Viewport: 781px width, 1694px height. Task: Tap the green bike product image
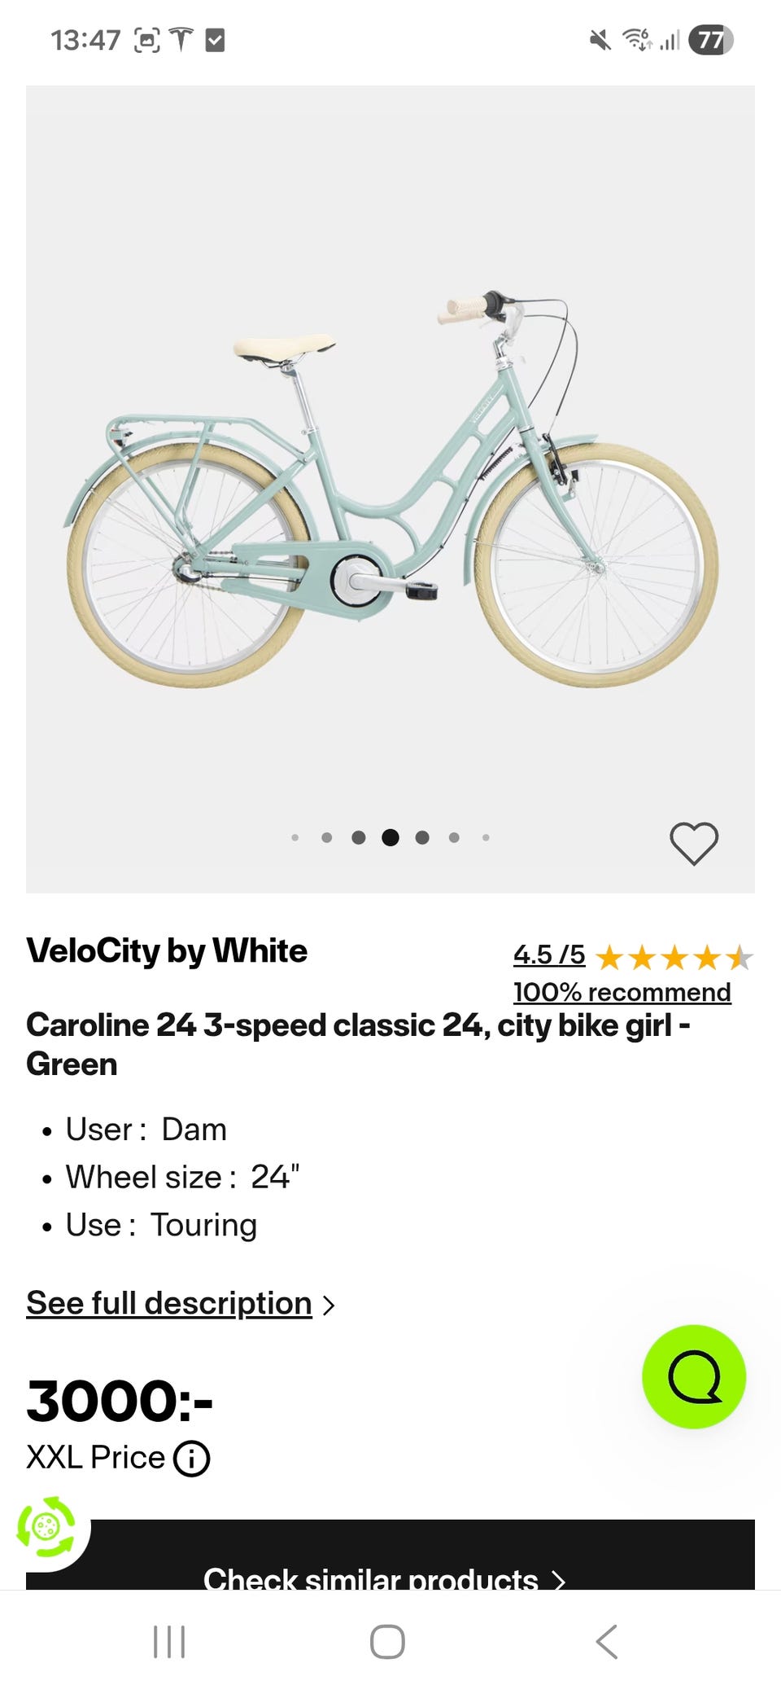390,489
